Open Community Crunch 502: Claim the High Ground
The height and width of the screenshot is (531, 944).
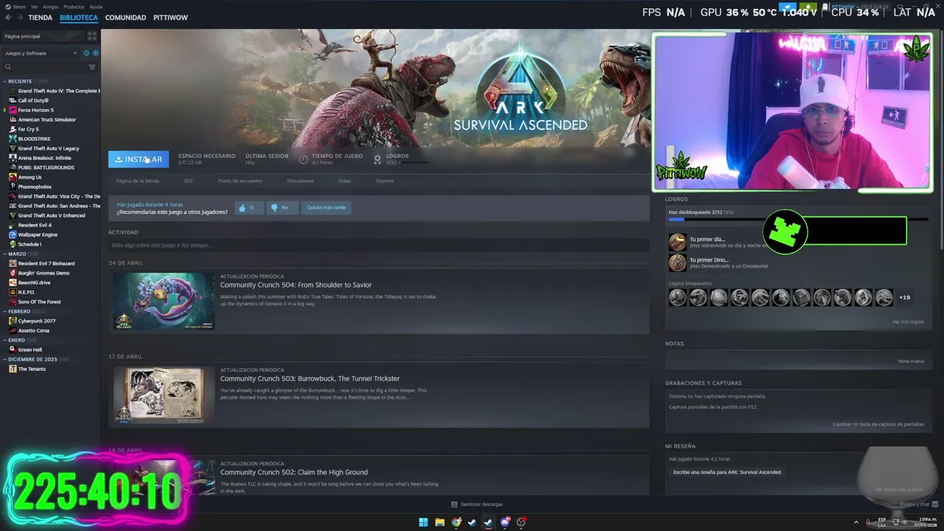pyautogui.click(x=294, y=472)
